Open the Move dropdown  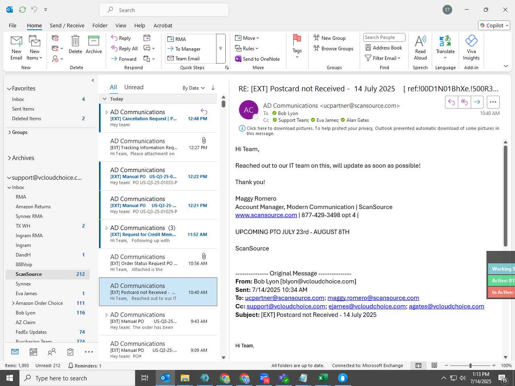247,38
